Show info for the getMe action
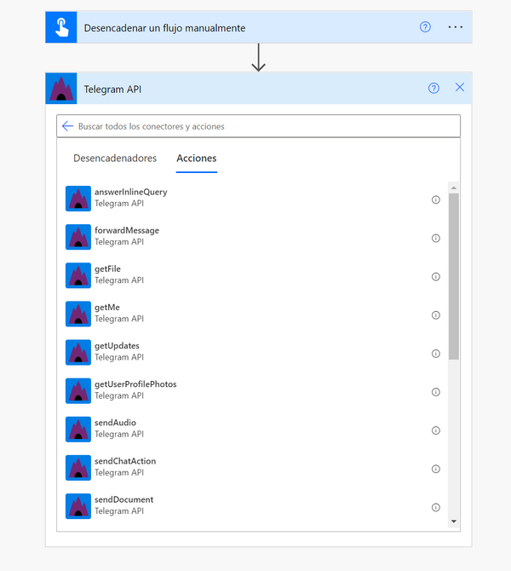This screenshot has width=511, height=571. [x=435, y=315]
